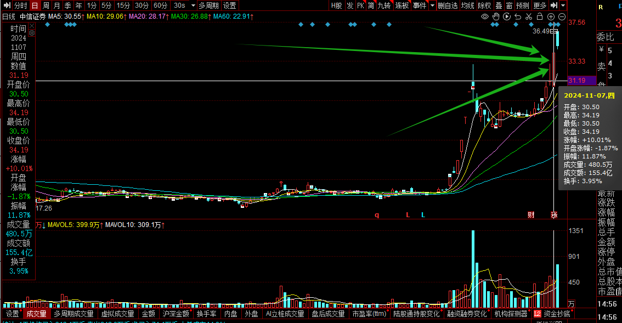Image resolution: width=622 pixels, height=323 pixels.
Task: Switch to 30分 minute chart
Action: click(x=142, y=5)
